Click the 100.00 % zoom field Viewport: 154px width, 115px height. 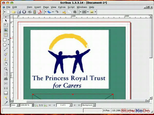(x=26, y=105)
